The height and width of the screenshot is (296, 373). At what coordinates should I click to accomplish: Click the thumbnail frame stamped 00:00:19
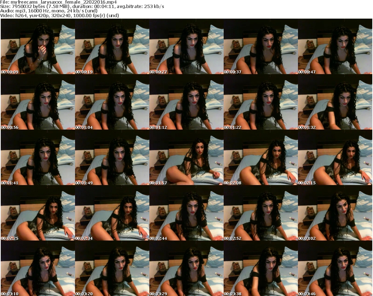[x=112, y=46]
